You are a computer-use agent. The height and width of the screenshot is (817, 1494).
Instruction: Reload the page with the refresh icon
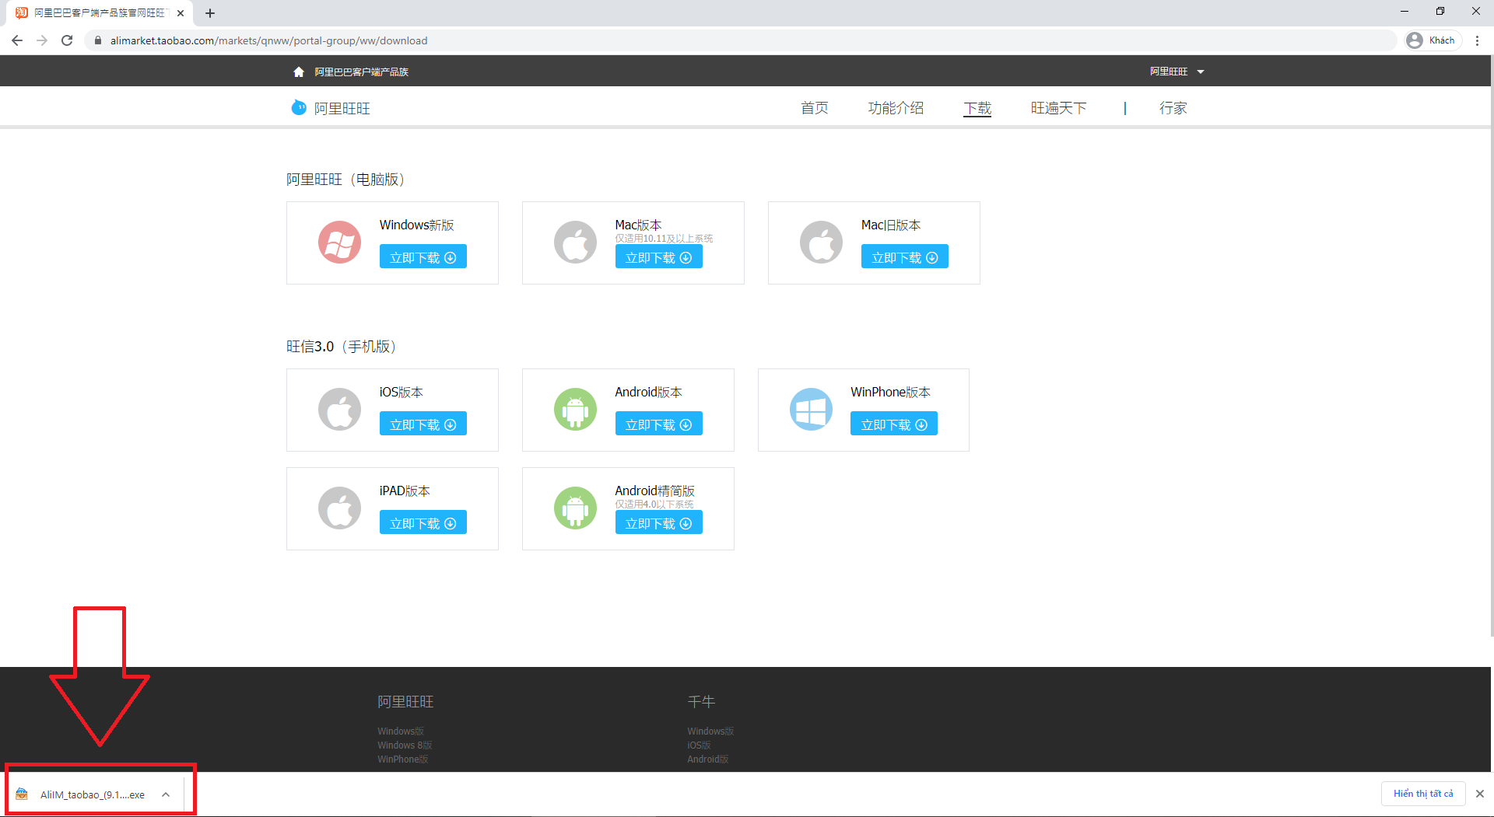point(67,40)
